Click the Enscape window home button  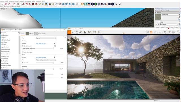(69, 32)
